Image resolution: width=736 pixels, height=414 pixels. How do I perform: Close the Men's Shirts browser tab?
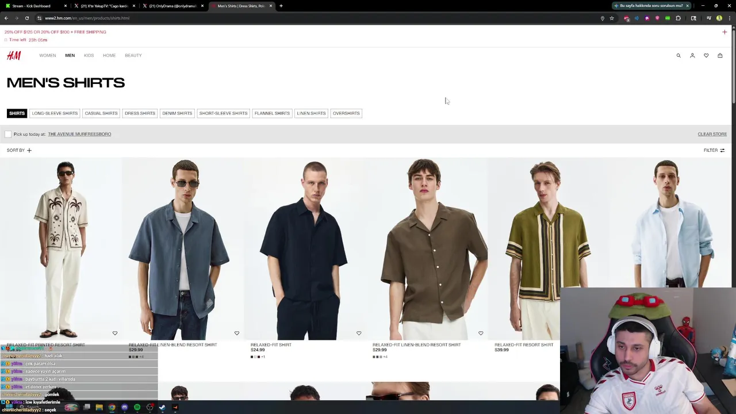[271, 6]
